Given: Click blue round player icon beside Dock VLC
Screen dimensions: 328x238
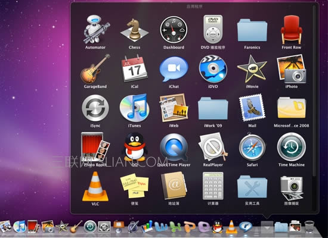Looking at the screenshot, I should tap(246, 227).
